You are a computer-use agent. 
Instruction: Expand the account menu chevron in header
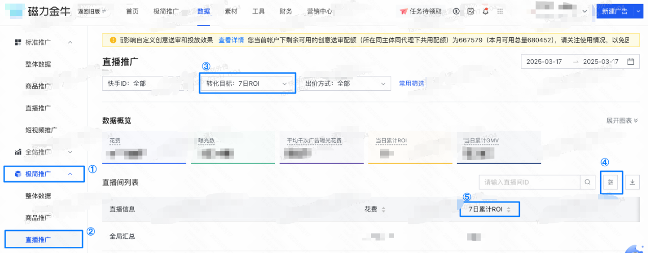tap(585, 11)
